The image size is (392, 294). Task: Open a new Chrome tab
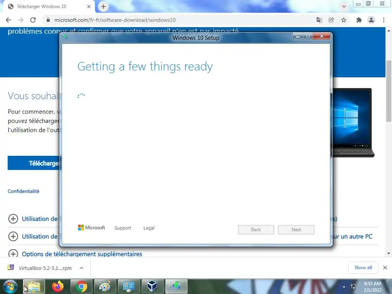tap(103, 7)
